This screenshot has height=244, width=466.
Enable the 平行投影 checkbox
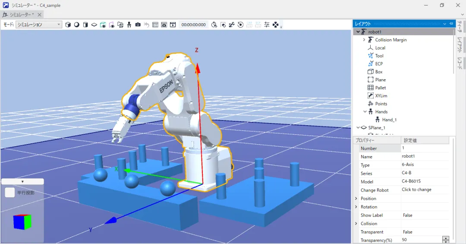coord(10,192)
